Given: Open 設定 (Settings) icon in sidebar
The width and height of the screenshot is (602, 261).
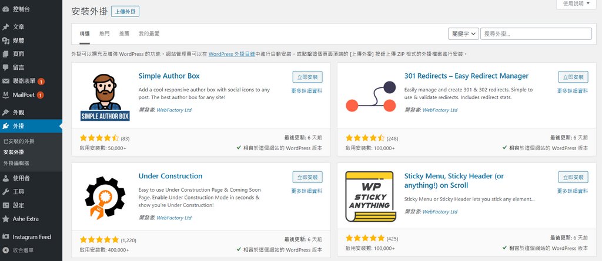Looking at the screenshot, I should 6,205.
